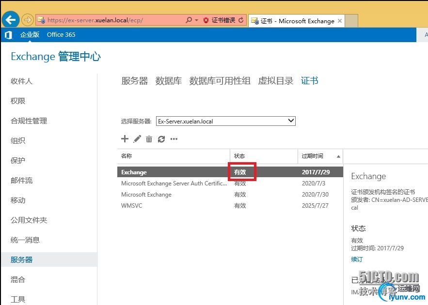Screen dimensions: 428x305
Task: Click the address bar reload icon
Action: [241, 20]
